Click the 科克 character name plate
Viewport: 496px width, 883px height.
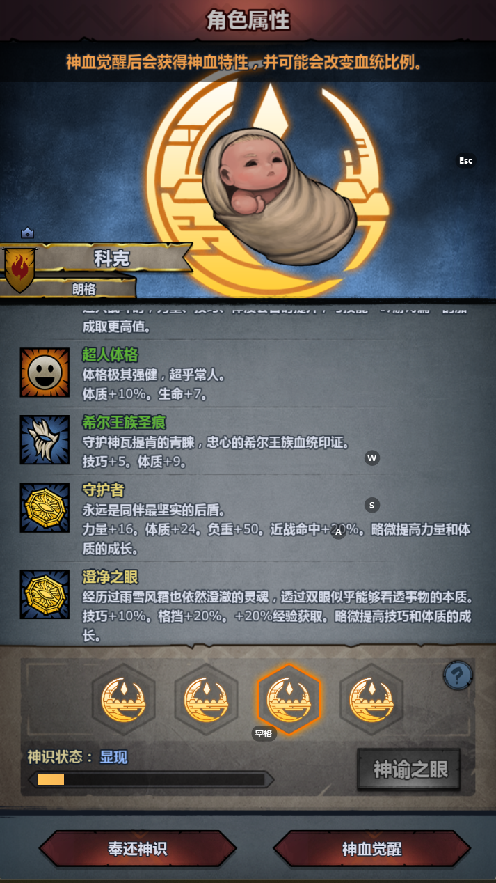click(111, 258)
